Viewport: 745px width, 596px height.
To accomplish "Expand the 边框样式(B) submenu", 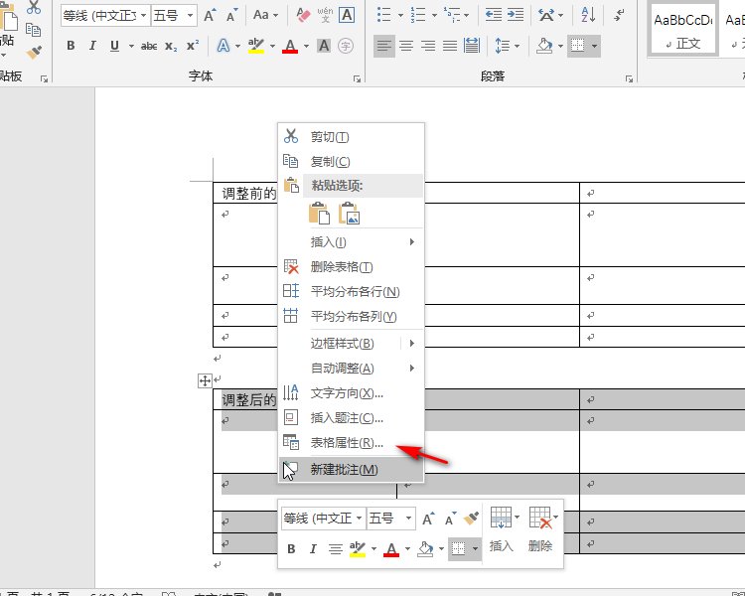I will point(352,343).
